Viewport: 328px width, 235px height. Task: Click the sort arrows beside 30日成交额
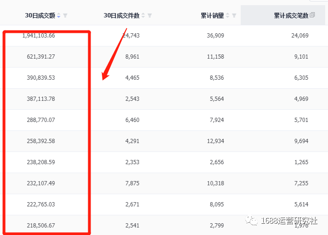pos(59,15)
